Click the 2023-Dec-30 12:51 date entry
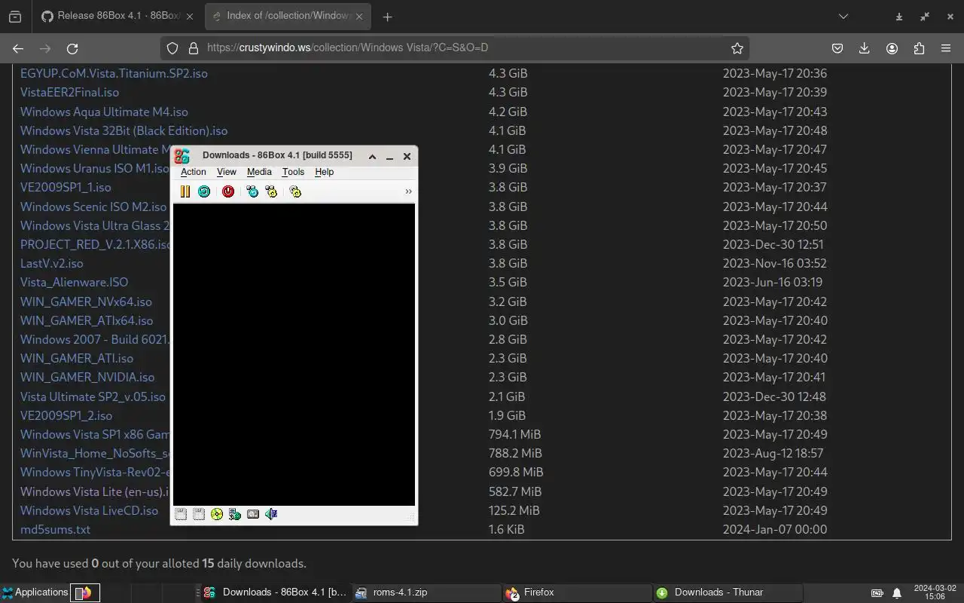Image resolution: width=964 pixels, height=603 pixels. pyautogui.click(x=773, y=244)
